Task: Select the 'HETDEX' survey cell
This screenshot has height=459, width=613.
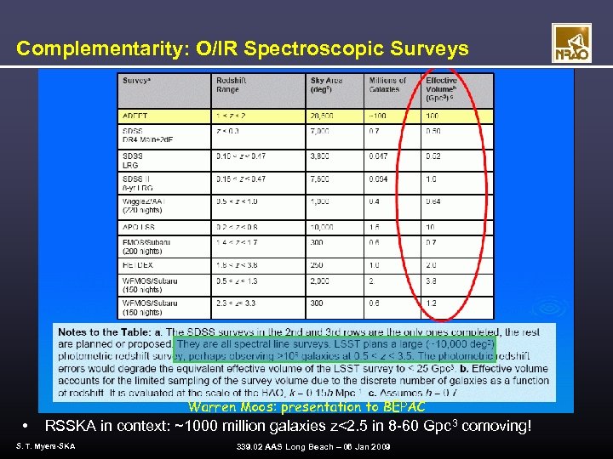Action: click(x=164, y=265)
